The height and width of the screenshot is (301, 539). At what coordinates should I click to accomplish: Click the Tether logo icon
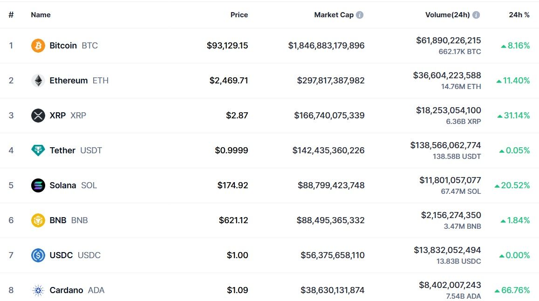click(x=38, y=150)
